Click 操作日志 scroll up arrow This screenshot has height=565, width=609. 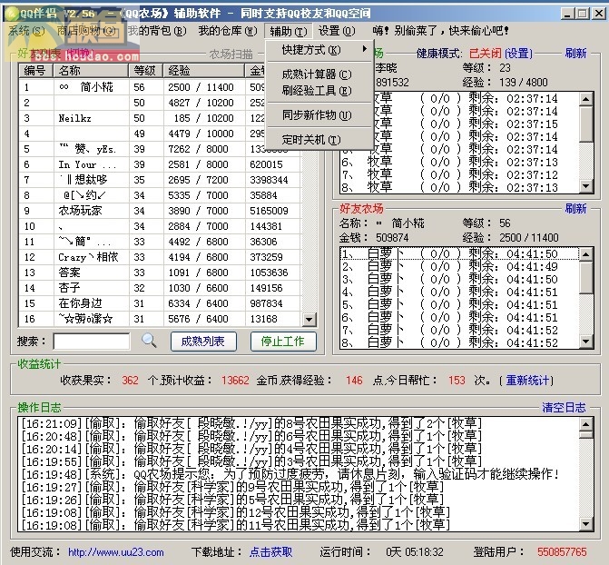click(x=586, y=424)
